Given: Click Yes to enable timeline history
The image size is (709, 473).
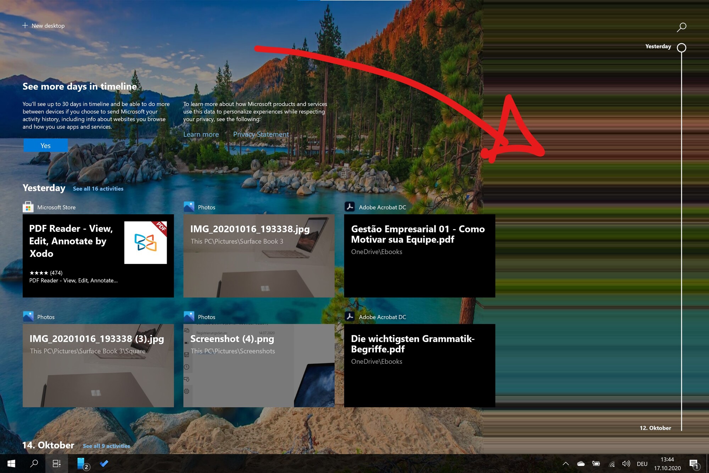Looking at the screenshot, I should pos(46,145).
